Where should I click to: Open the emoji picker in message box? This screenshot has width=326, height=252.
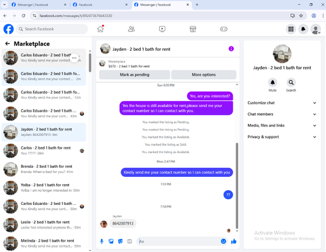point(223,241)
